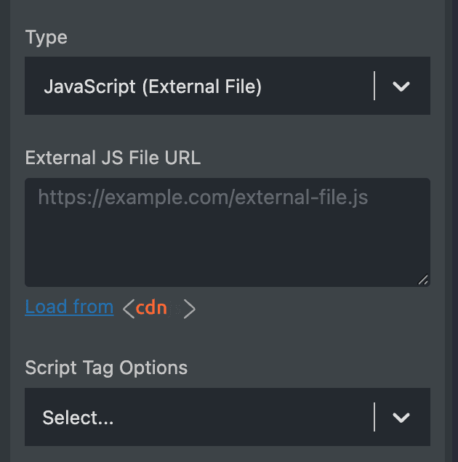Expand the Type dropdown chevron arrow
458x462 pixels.
tap(401, 86)
